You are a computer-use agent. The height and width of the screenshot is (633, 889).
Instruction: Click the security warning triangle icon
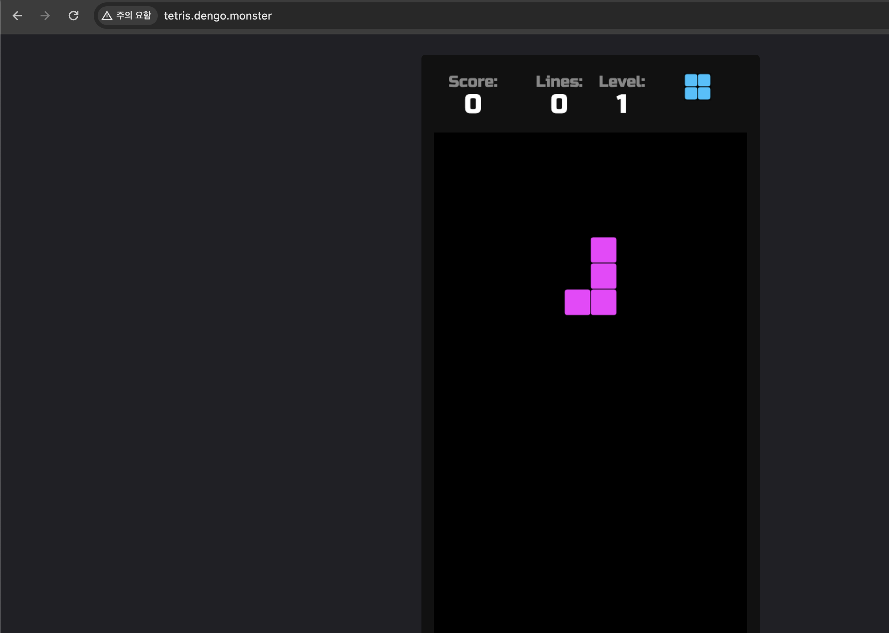107,16
